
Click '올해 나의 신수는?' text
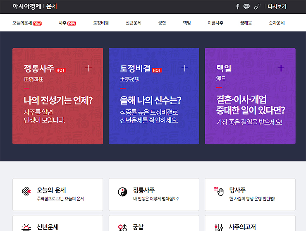pos(151,101)
